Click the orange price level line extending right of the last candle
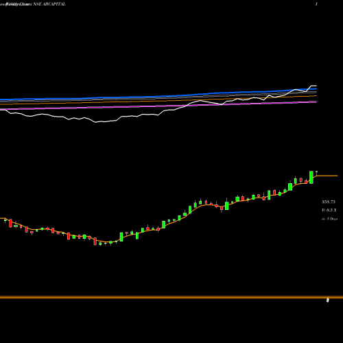Image resolution: width=343 pixels, height=343 pixels. (327, 176)
